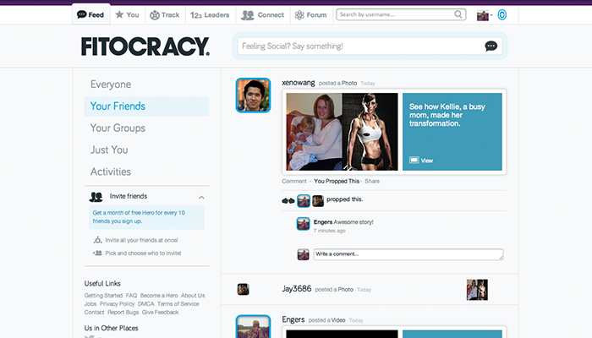Image resolution: width=592 pixels, height=338 pixels.
Task: Open the Activities feed filter
Action: [111, 172]
